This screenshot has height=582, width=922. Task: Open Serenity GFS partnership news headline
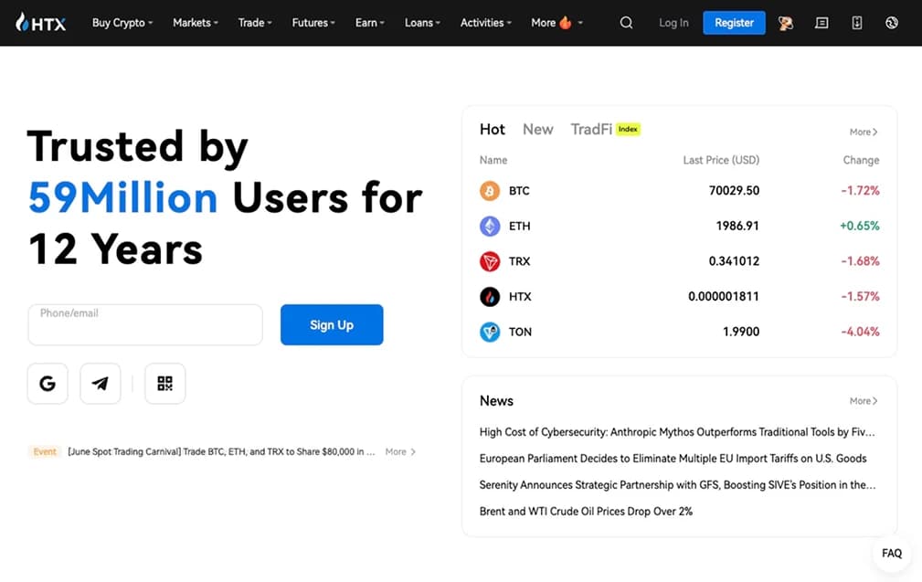(x=677, y=485)
